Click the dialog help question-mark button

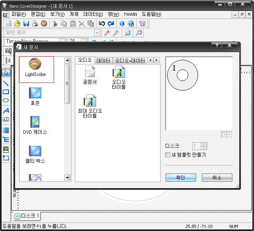point(217,45)
